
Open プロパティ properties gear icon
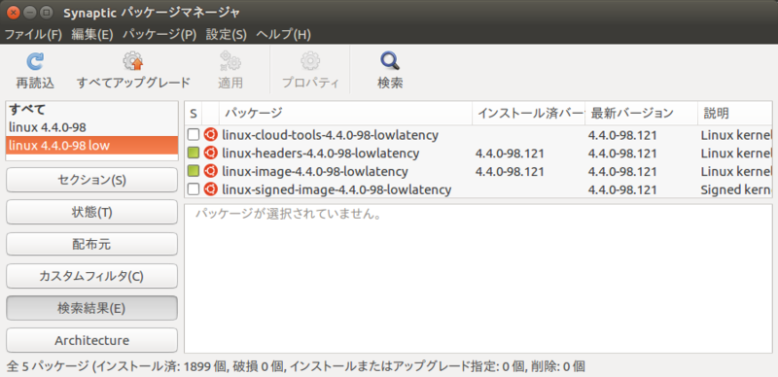tap(310, 61)
